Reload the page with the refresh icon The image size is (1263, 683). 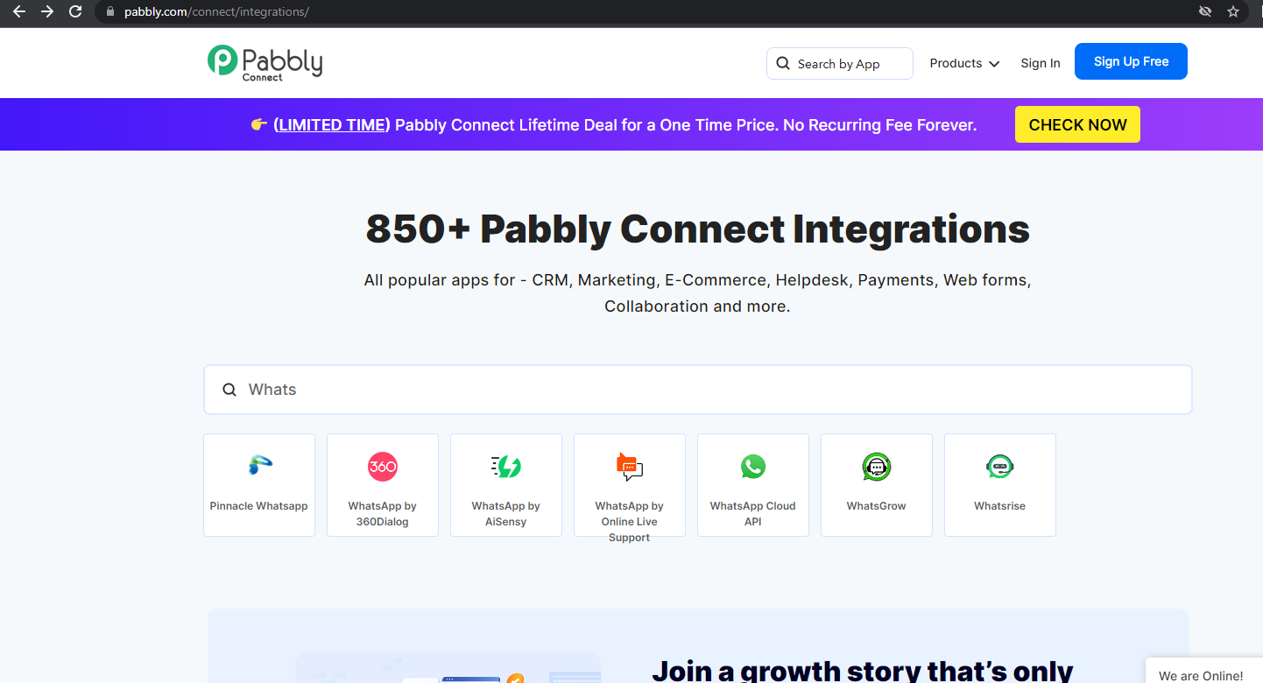75,11
